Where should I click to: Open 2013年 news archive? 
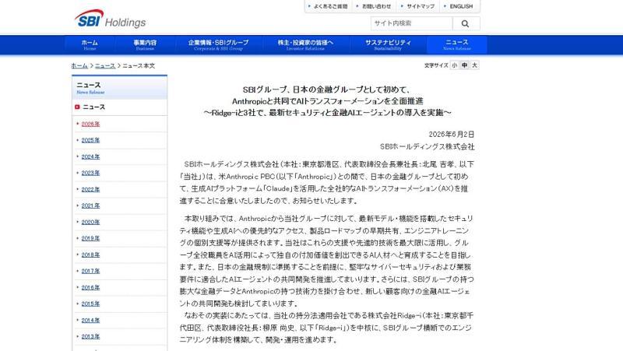pos(90,337)
